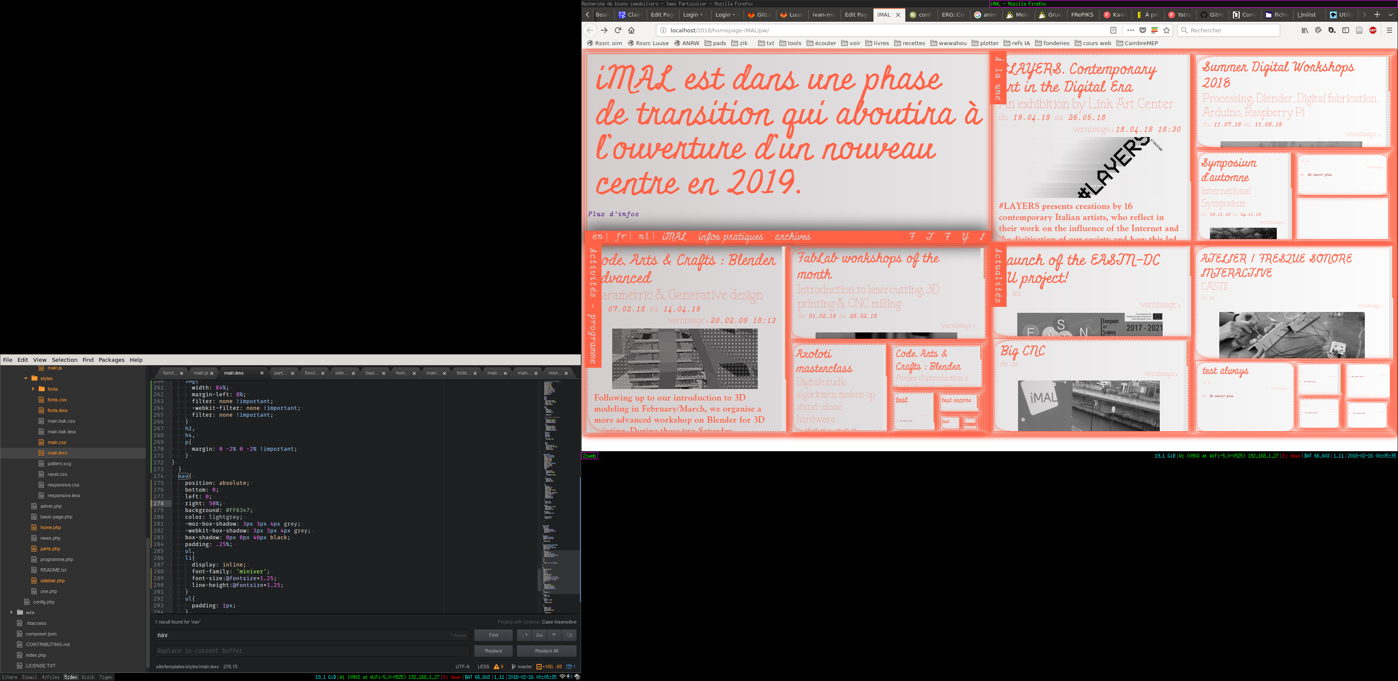Screen dimensions: 1398x681
Task: Toggle Firefox reader view icon
Action: [x=1113, y=30]
